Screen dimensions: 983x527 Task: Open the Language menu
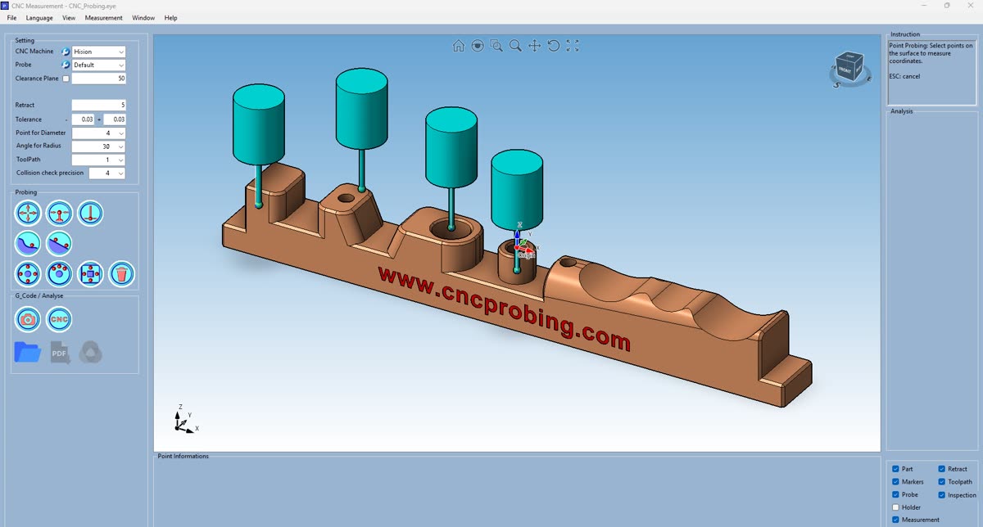pyautogui.click(x=39, y=17)
